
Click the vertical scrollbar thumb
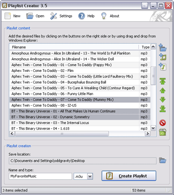153,76
